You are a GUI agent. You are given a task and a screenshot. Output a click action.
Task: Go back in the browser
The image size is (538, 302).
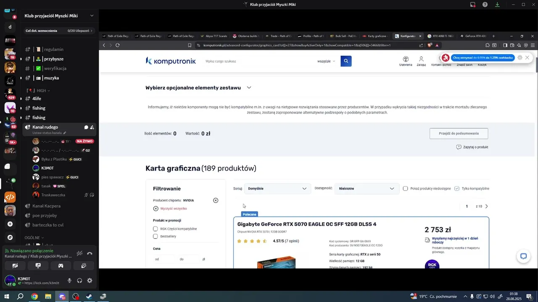(104, 45)
